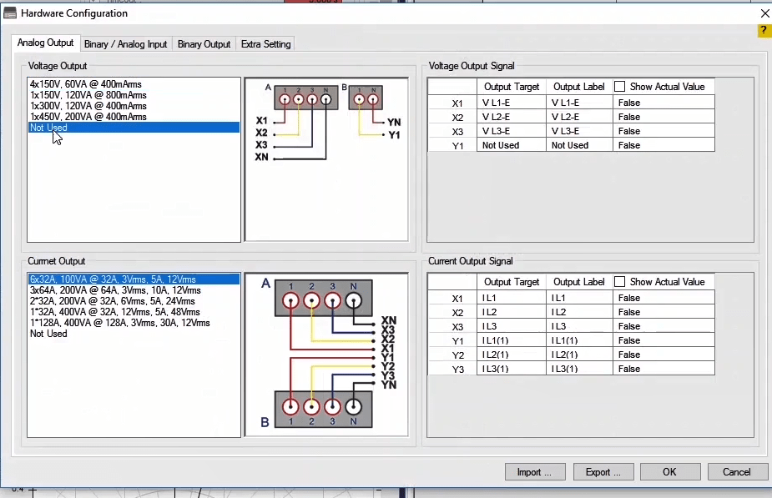
Task: Select the Analog Output tab
Action: click(46, 43)
